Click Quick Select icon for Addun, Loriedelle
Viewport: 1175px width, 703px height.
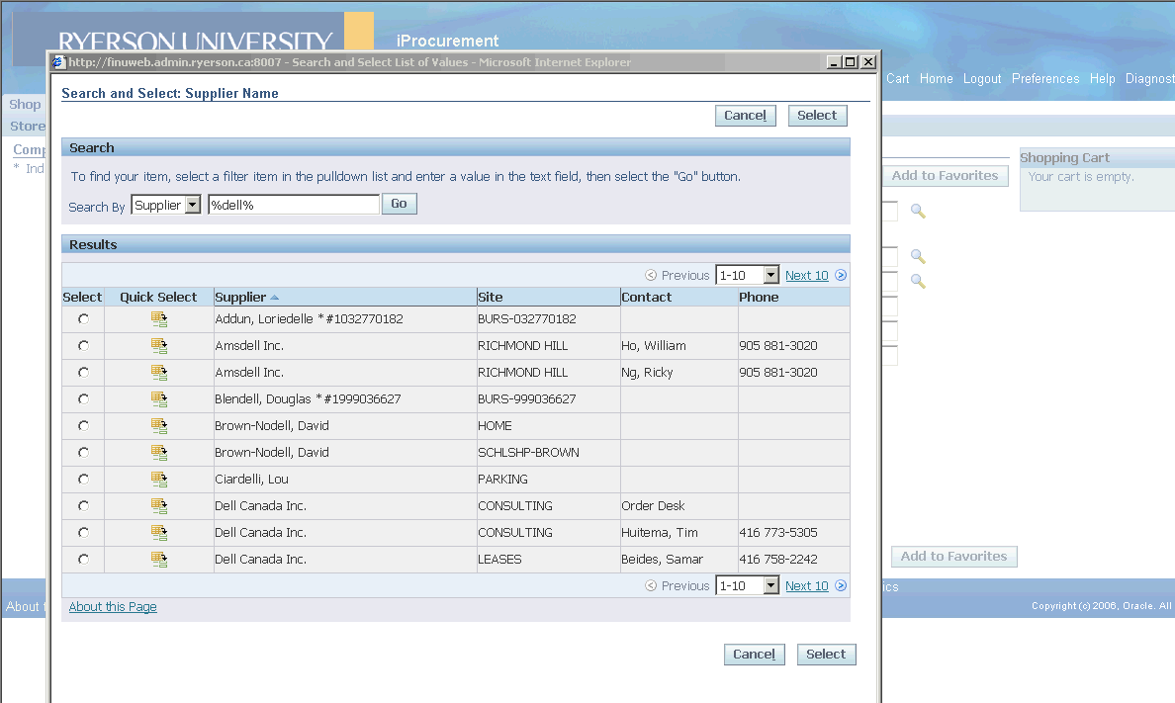[x=158, y=319]
